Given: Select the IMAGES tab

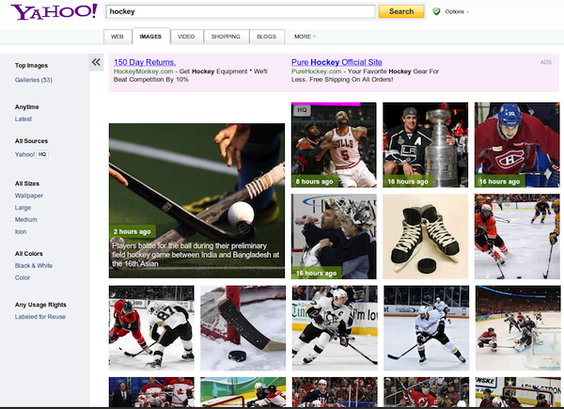Looking at the screenshot, I should [x=150, y=36].
